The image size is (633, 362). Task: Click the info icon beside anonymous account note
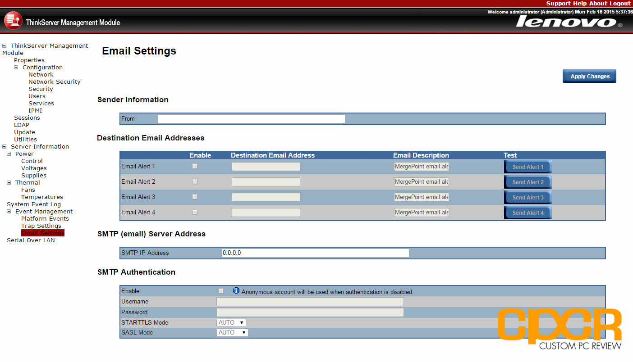click(236, 291)
